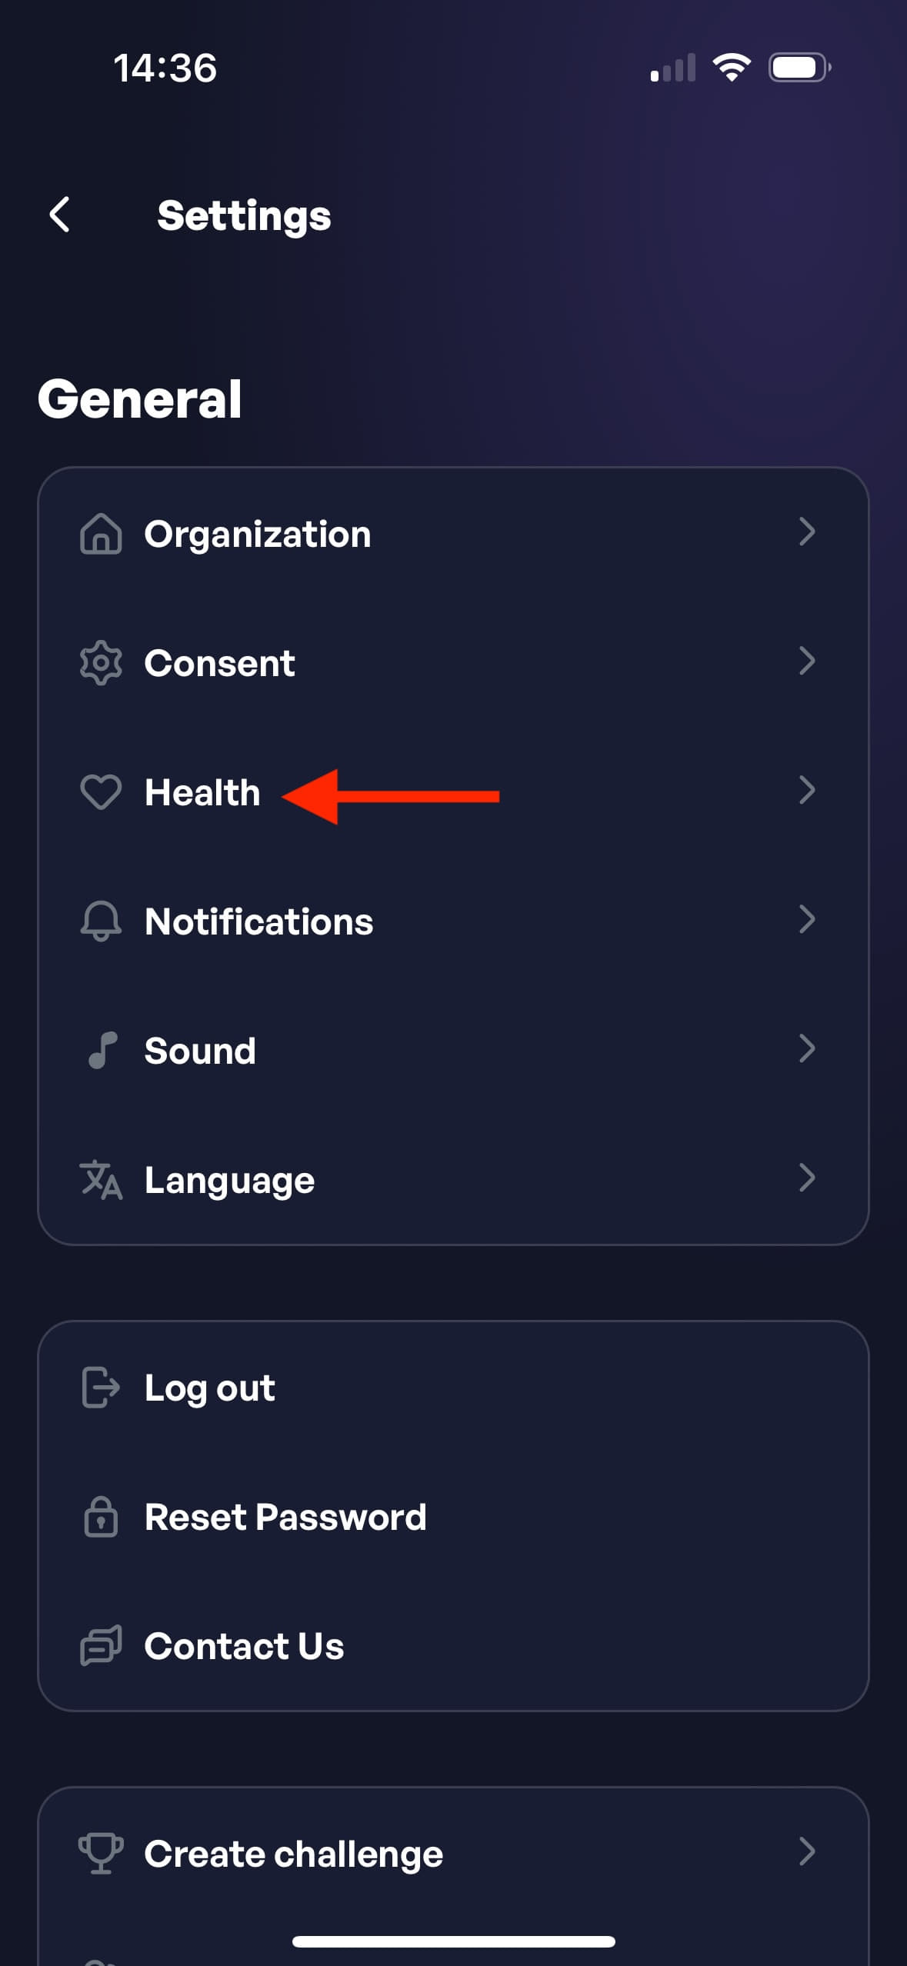Open Create challenge option
This screenshot has width=907, height=1966.
tap(293, 1854)
